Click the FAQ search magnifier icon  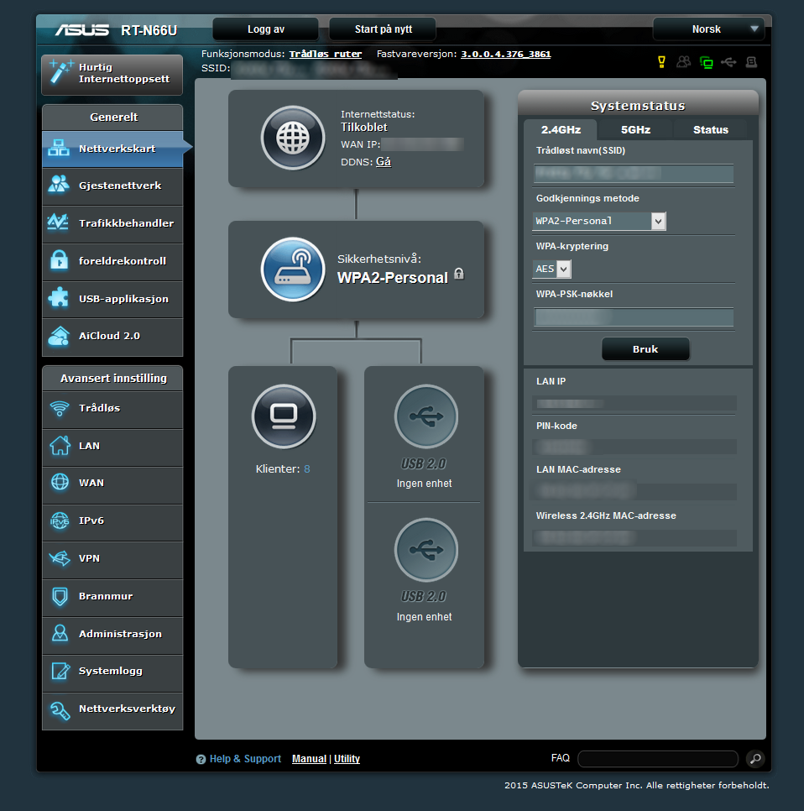tap(755, 759)
